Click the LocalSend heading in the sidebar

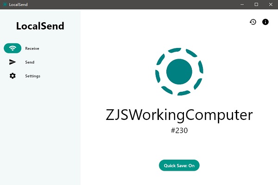pyautogui.click(x=40, y=26)
